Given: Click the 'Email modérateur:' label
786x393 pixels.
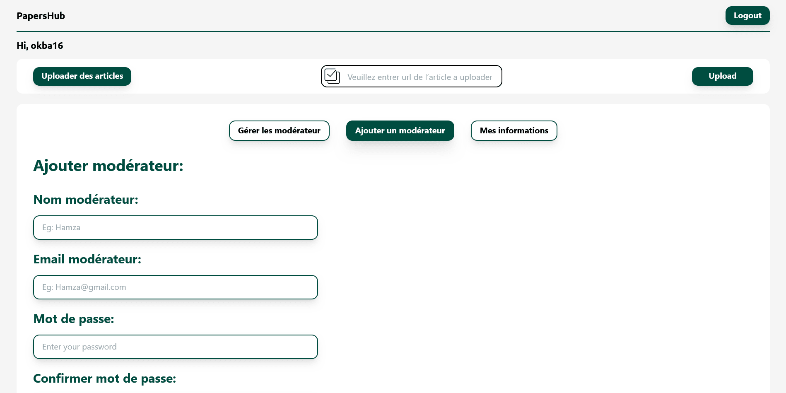Looking at the screenshot, I should (x=87, y=259).
